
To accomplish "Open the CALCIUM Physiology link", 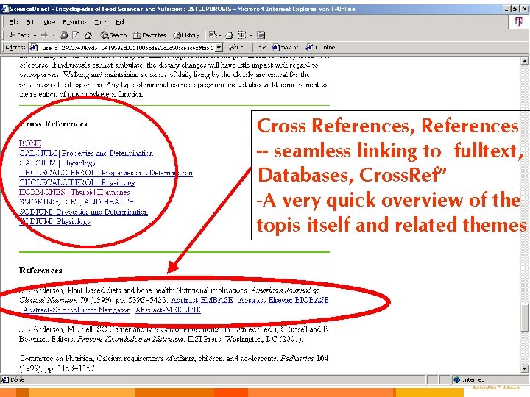I will tap(57, 163).
